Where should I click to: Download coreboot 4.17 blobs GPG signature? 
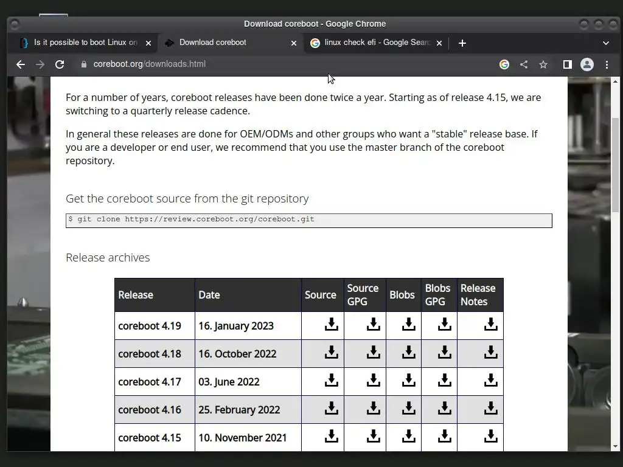pyautogui.click(x=445, y=380)
